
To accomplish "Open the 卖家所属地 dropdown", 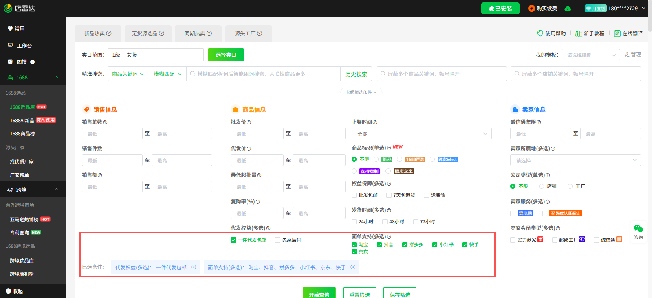I will 575,160.
